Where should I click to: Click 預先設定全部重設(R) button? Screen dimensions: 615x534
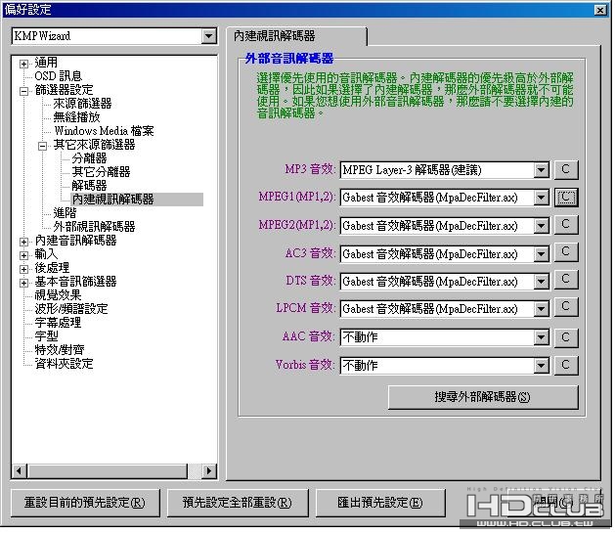pyautogui.click(x=238, y=504)
